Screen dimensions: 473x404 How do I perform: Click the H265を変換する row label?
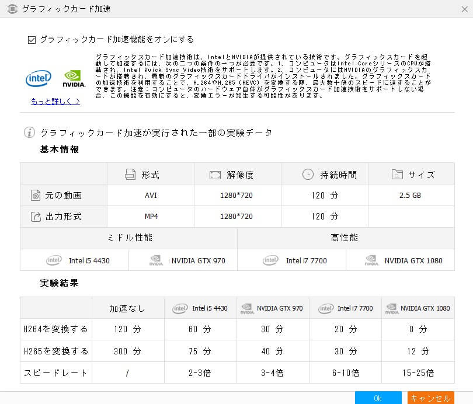point(56,351)
